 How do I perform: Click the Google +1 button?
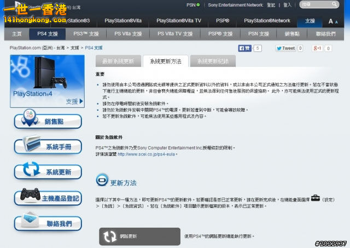pos(317,48)
